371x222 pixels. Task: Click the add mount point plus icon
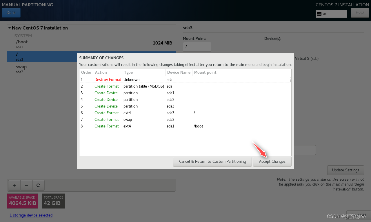14,185
